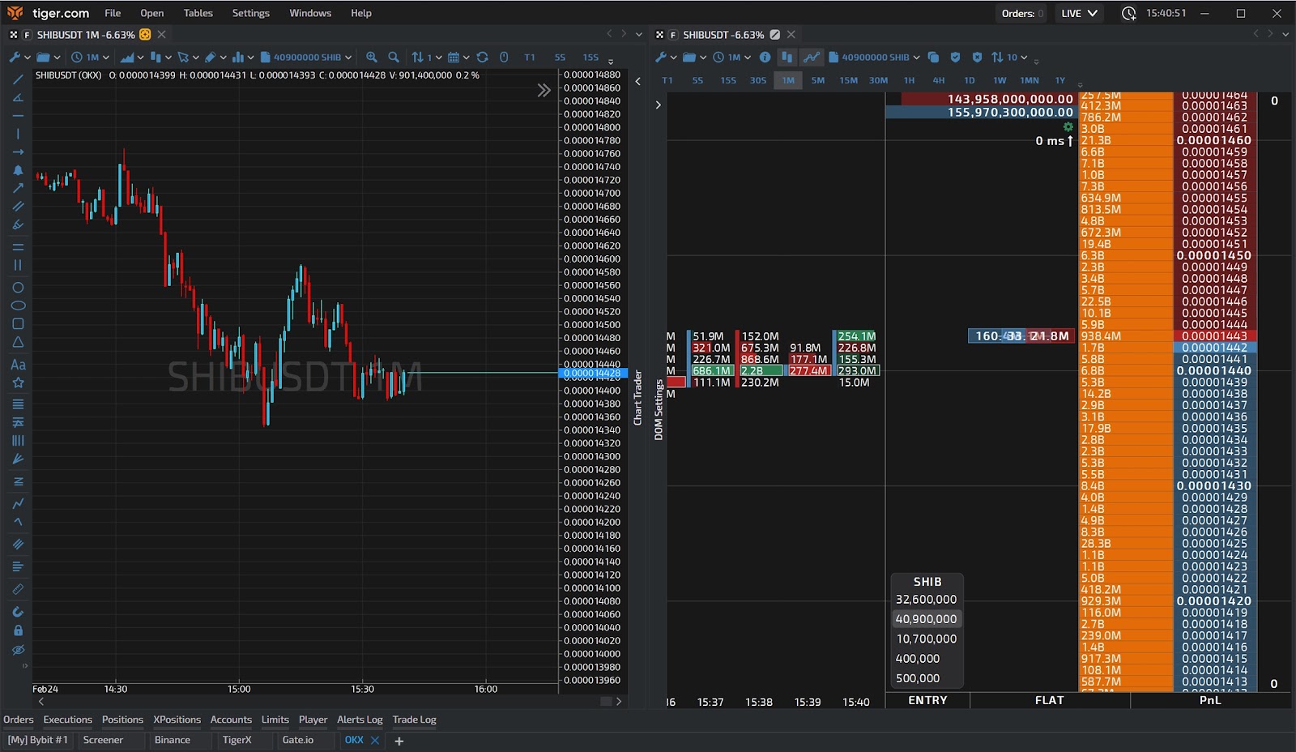The height and width of the screenshot is (752, 1296).
Task: Click the shield with X icon
Action: pos(977,58)
